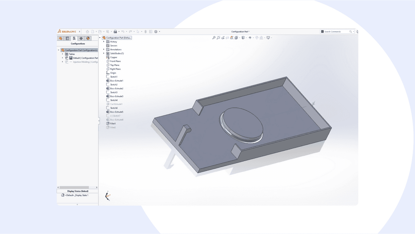Viewport: 415px width, 234px height.
Task: Expand the Tables node in configurations
Action: coord(63,54)
